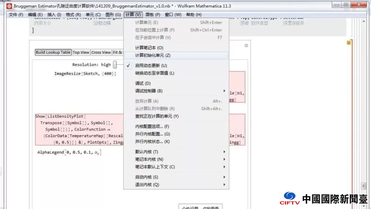
Task: Click the circular plus icon on Manipulate panel
Action: (246, 46)
